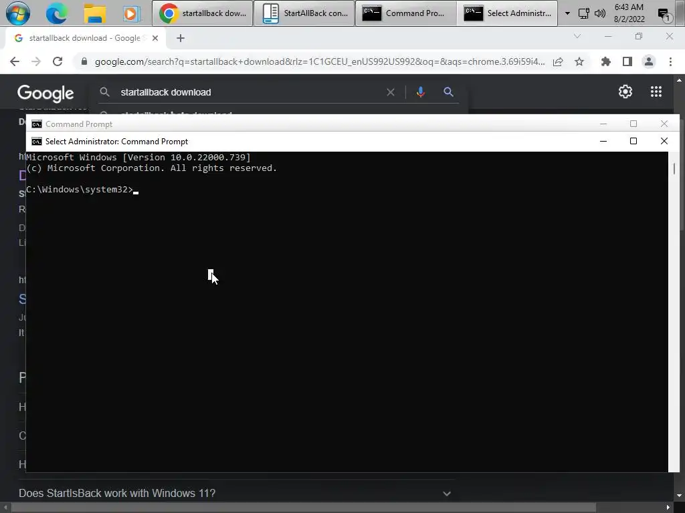This screenshot has height=513, width=685.
Task: Go forward in Chrome
Action: 36,61
